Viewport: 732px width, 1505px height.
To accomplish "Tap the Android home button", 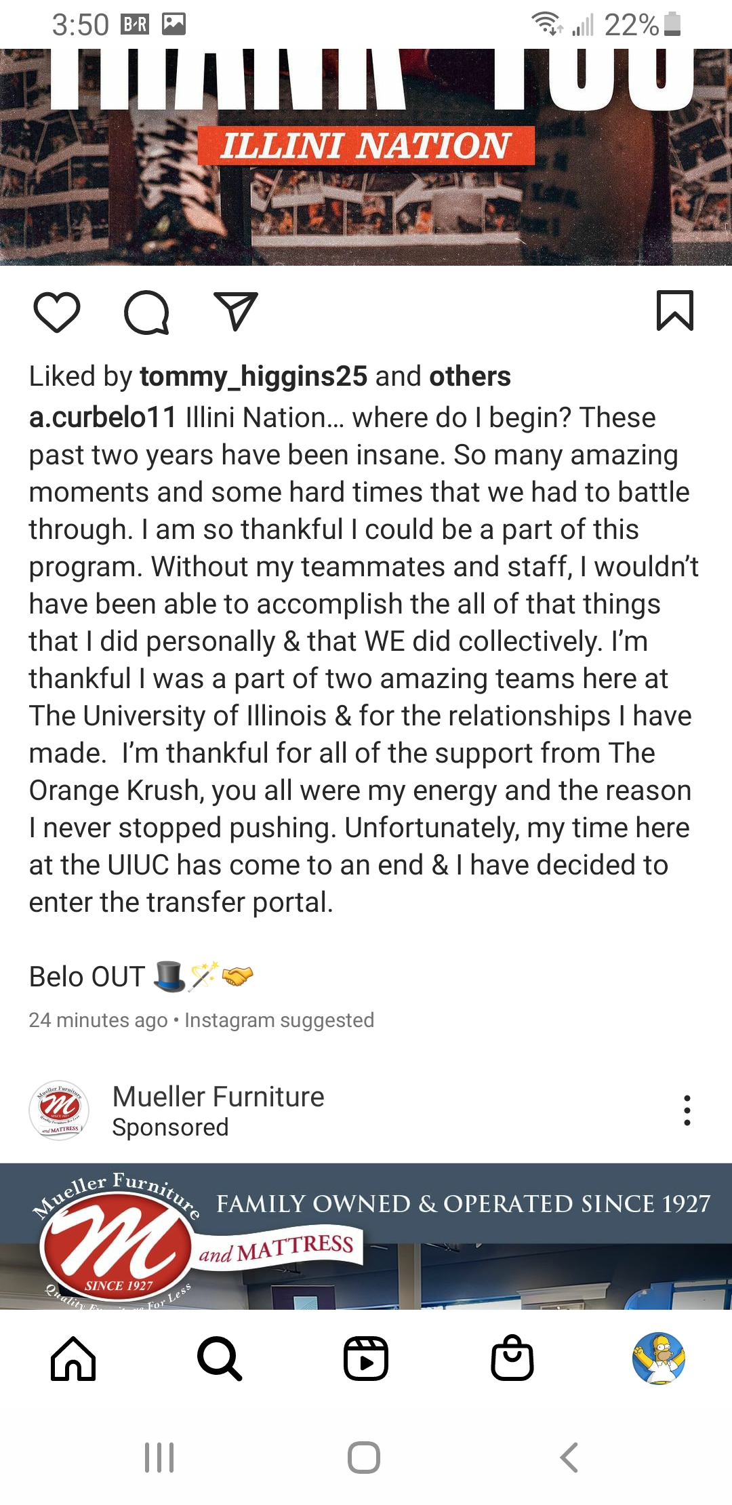I will click(364, 1458).
